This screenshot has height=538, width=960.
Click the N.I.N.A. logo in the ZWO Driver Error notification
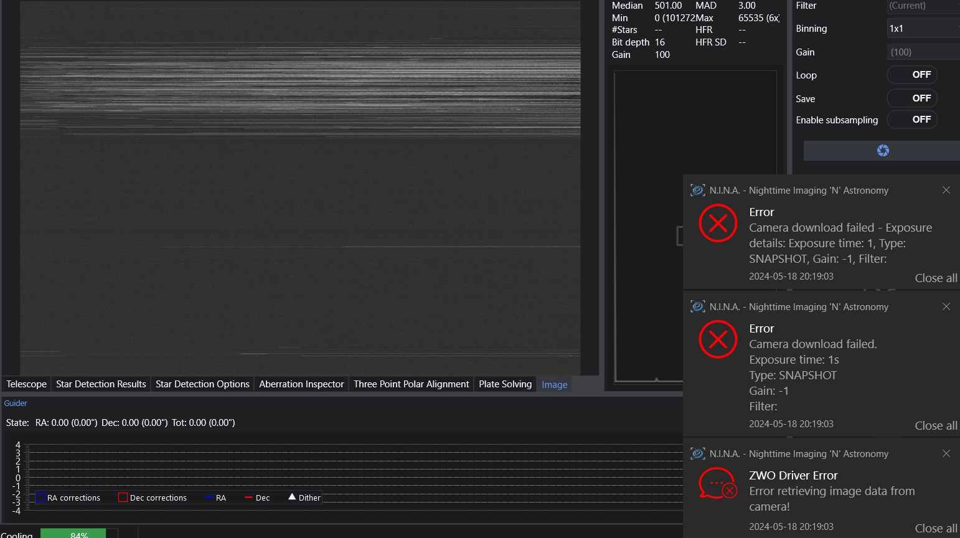pyautogui.click(x=698, y=453)
